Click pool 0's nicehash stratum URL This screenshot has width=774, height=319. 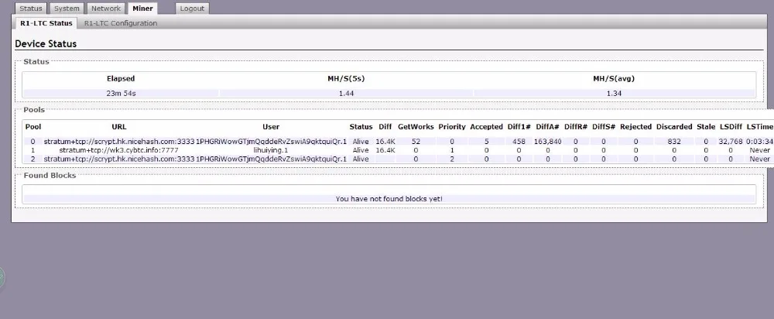tap(119, 141)
